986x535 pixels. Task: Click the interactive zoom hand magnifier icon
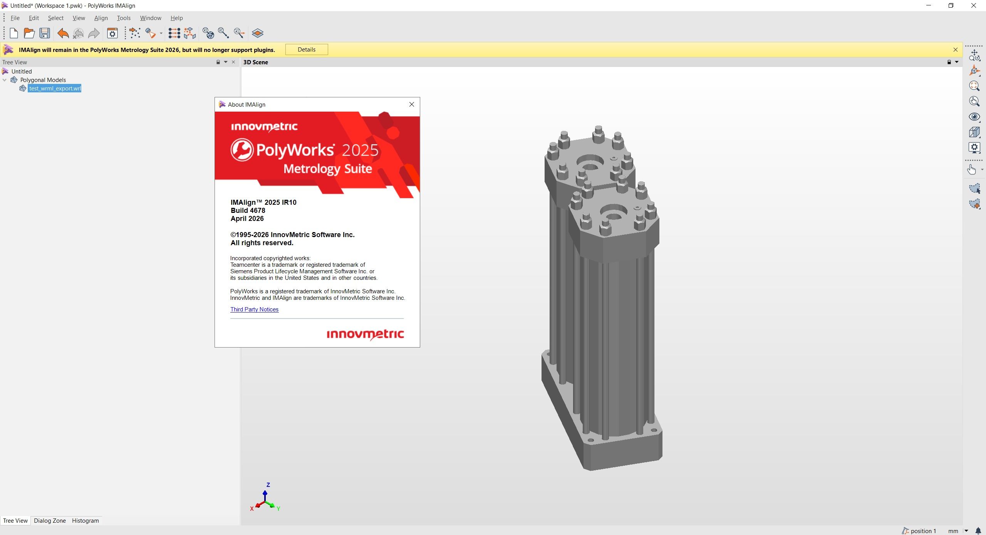(x=974, y=102)
